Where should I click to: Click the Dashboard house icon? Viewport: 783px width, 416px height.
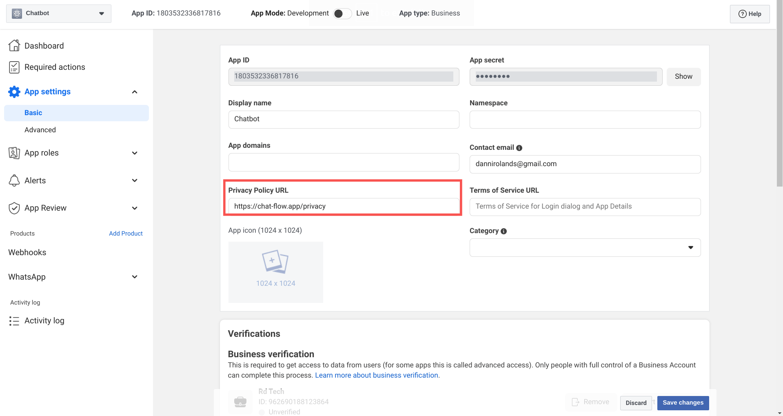[x=14, y=45]
